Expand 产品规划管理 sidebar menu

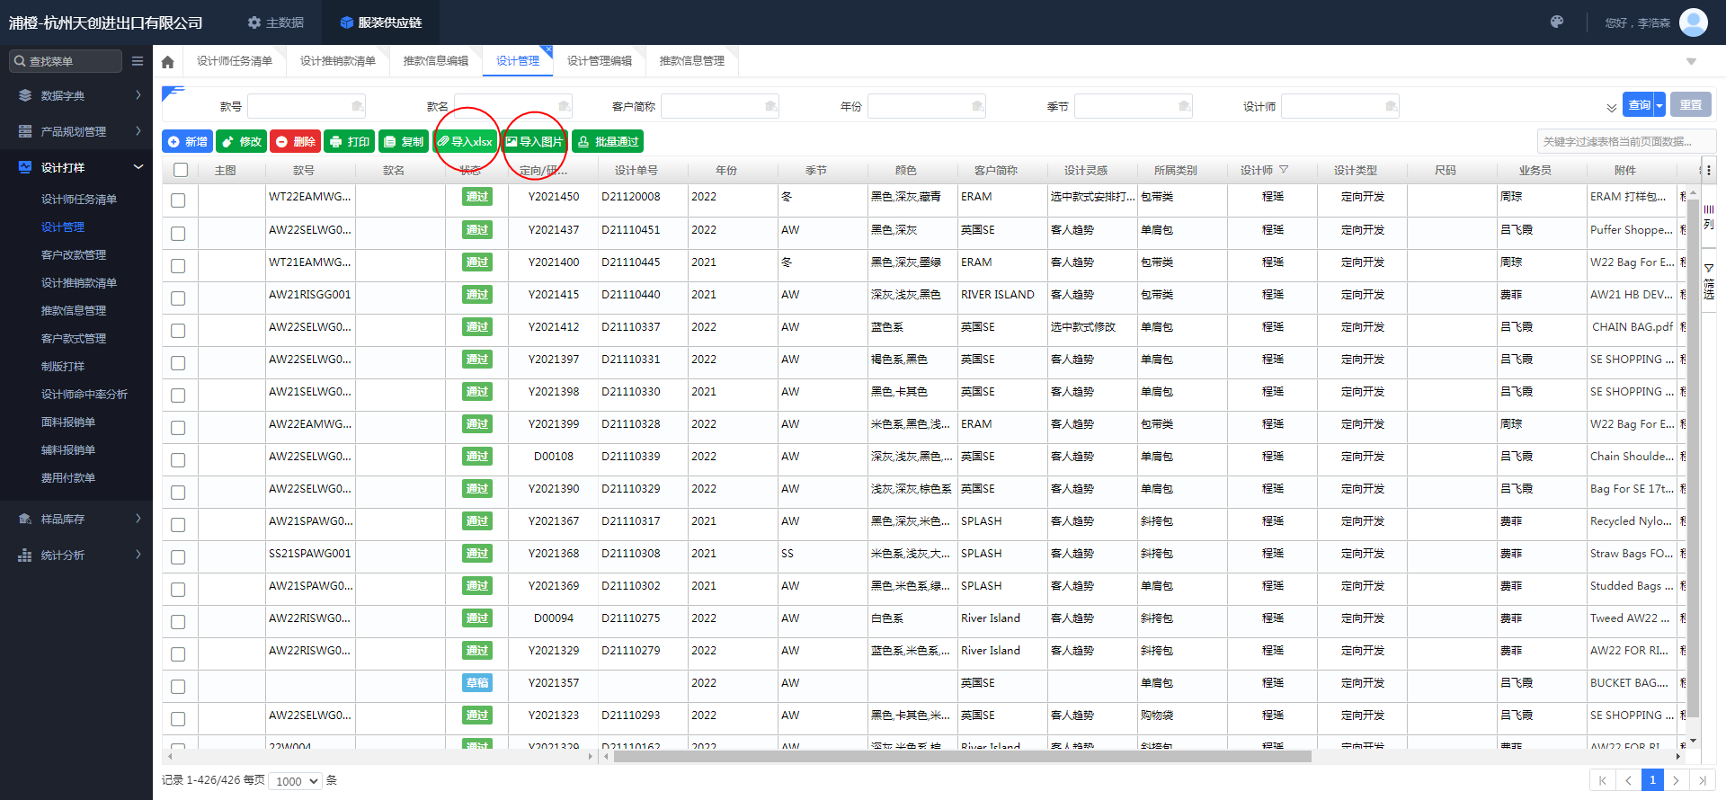point(76,131)
